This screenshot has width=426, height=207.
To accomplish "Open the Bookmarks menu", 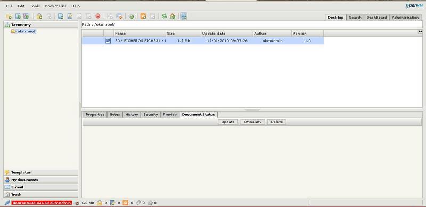I will pyautogui.click(x=56, y=6).
